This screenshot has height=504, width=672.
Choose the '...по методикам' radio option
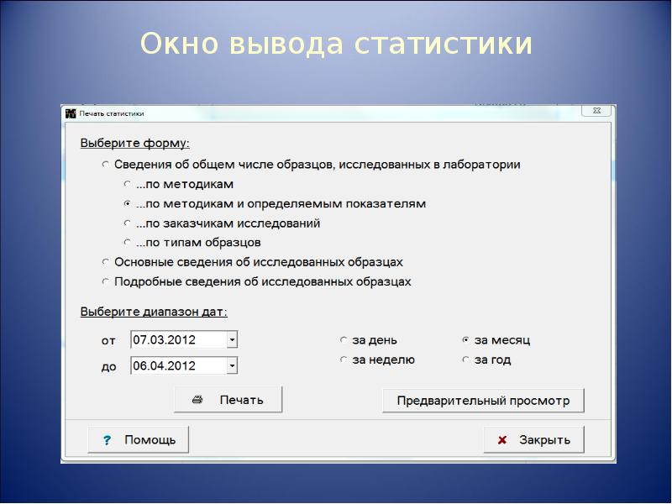pyautogui.click(x=127, y=184)
